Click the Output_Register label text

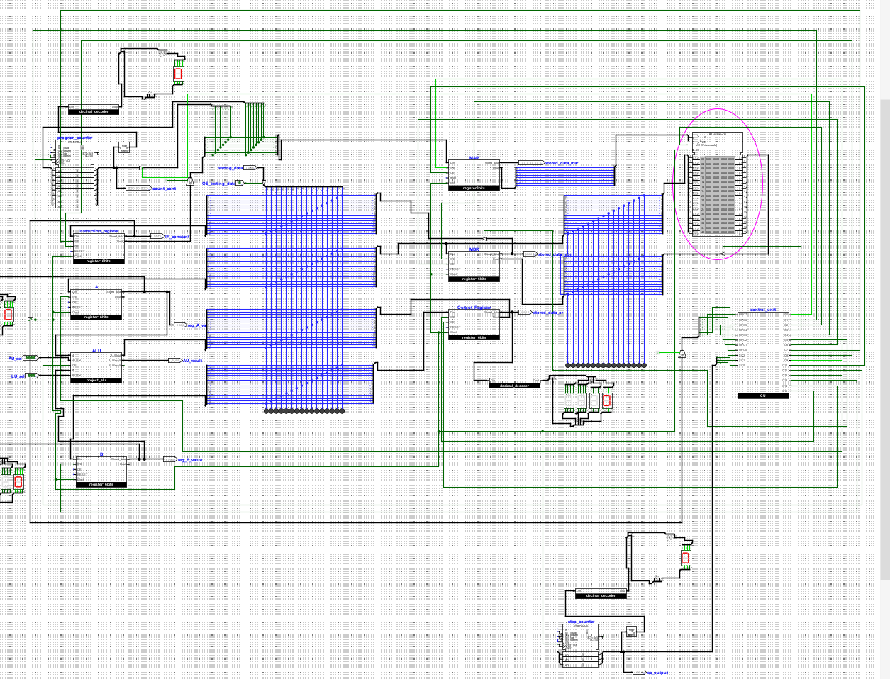tap(474, 308)
